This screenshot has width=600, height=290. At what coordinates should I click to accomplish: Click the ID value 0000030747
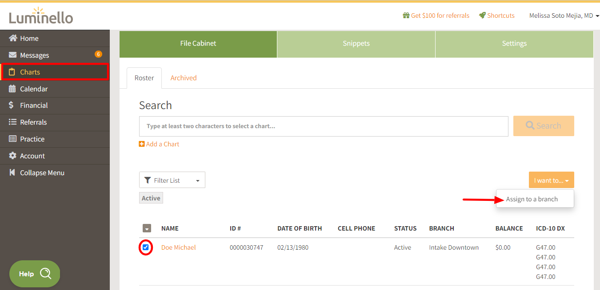[x=246, y=247]
